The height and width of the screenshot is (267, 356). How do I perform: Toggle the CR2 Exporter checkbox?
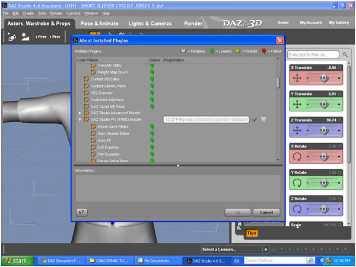[86, 93]
